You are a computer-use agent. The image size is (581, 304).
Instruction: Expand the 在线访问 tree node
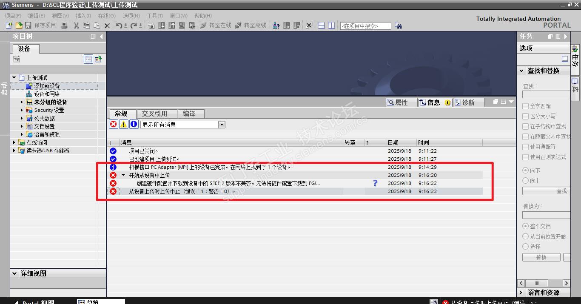(x=14, y=142)
